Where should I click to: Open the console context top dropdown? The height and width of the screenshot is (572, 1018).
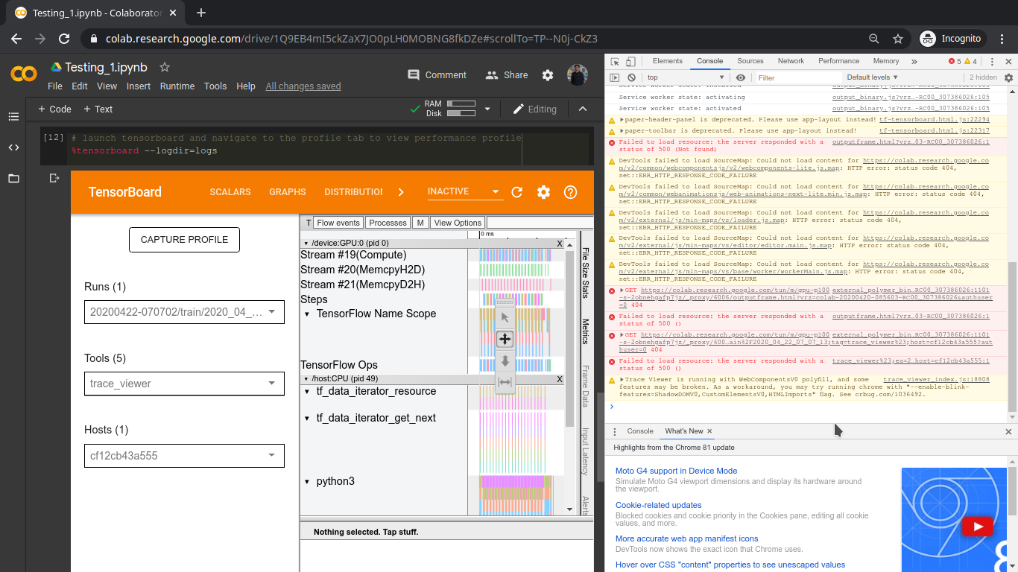686,77
